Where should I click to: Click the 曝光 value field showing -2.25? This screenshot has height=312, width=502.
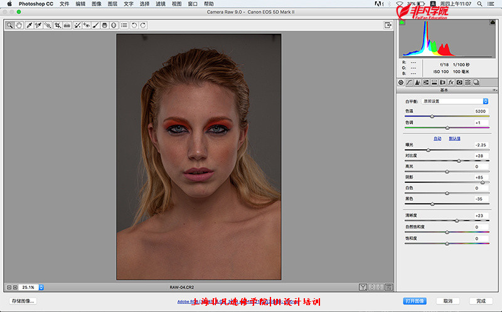click(481, 145)
